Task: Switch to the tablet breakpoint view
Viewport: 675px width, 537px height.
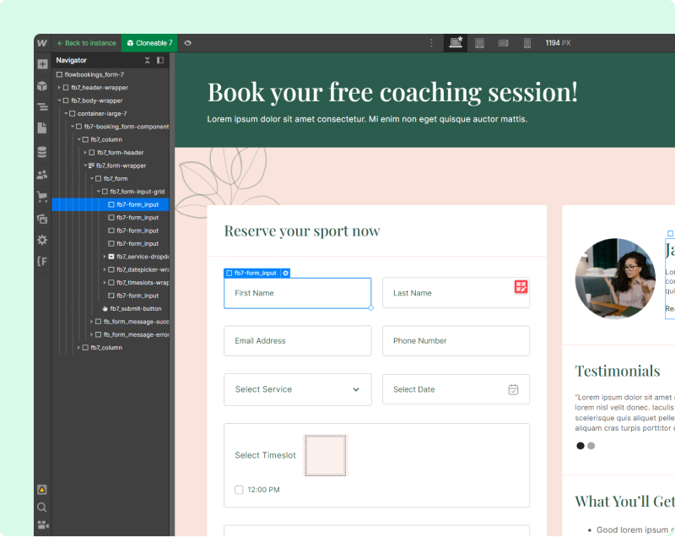Action: [x=479, y=42]
